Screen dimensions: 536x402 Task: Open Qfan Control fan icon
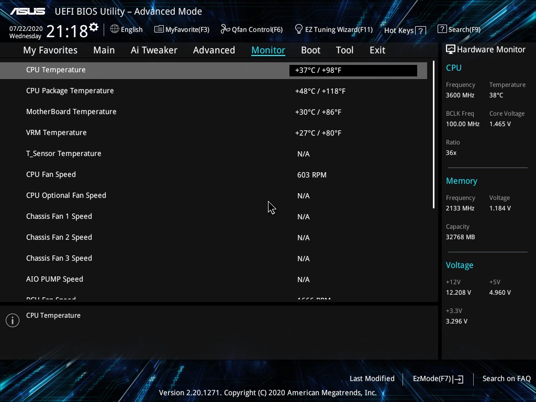225,29
